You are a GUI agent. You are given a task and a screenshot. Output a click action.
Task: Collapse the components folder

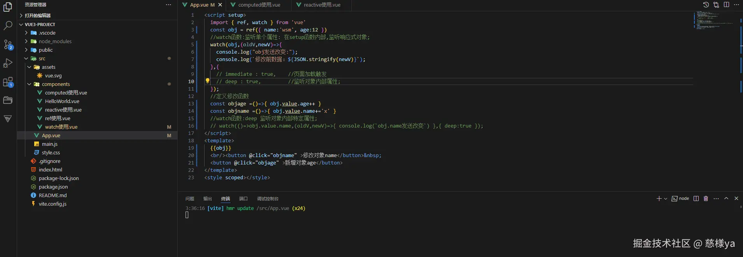point(97,84)
